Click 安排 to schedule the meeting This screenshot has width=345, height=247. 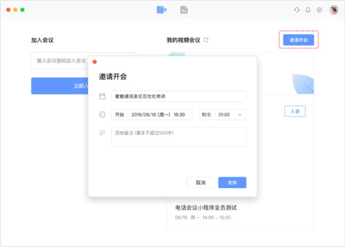click(232, 183)
